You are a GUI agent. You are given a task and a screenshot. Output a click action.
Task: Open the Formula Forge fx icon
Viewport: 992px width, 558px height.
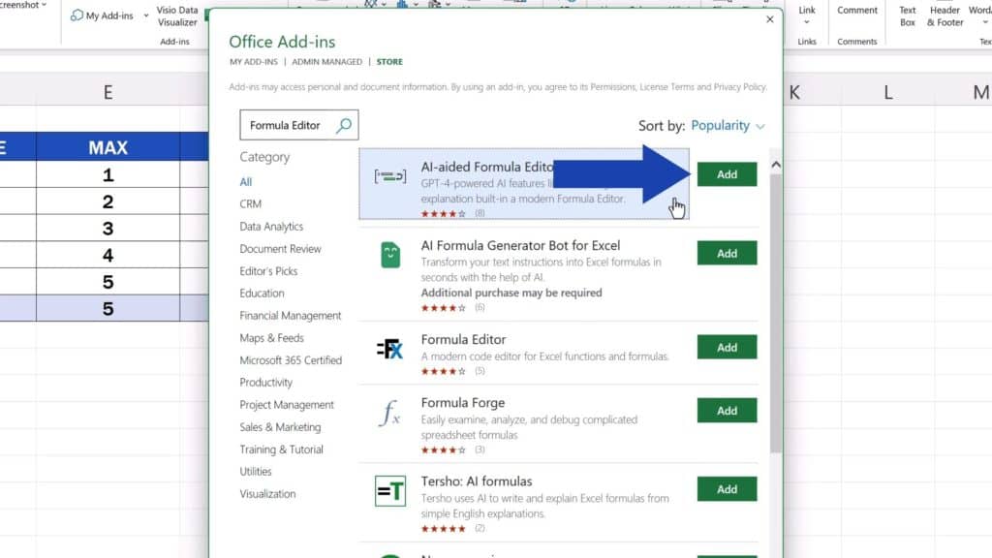[x=389, y=413]
